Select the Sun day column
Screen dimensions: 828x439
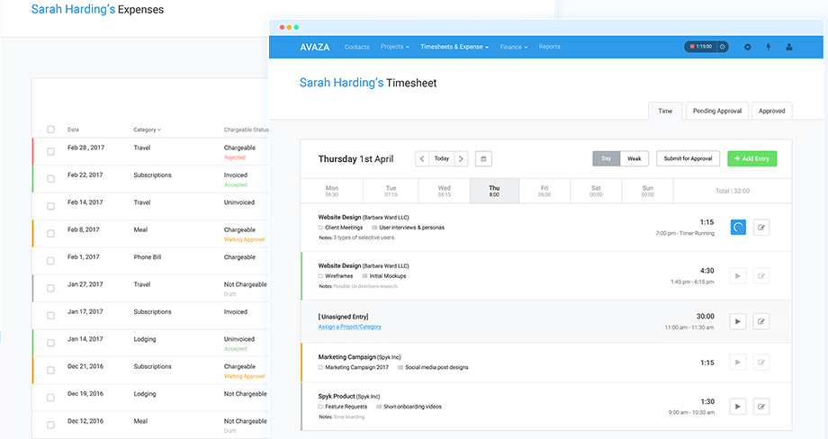647,191
